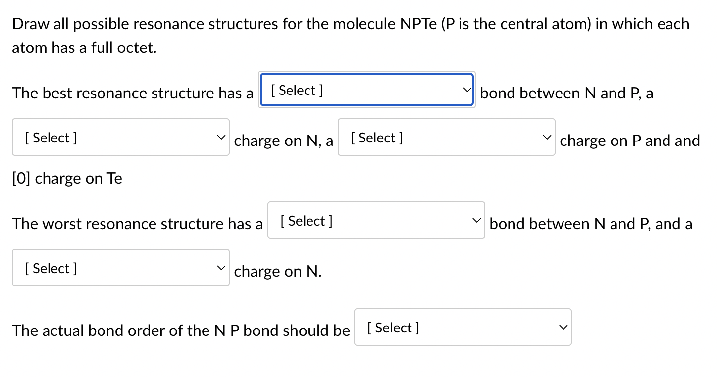The width and height of the screenshot is (717, 377).
Task: Click the chevron before 'charge on P and and'
Action: [547, 138]
